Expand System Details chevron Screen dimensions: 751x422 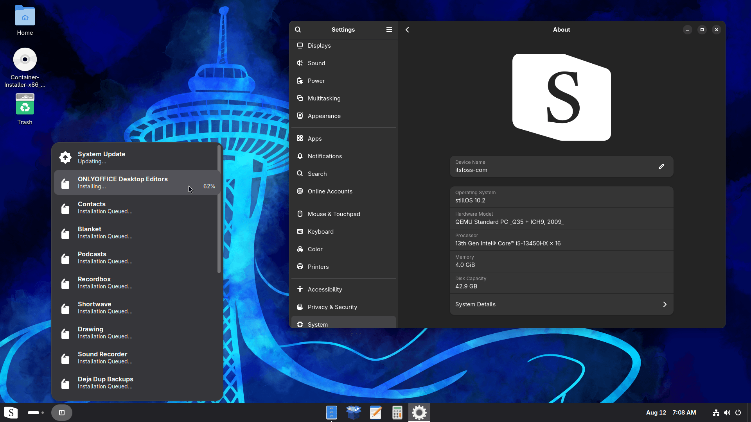point(665,304)
